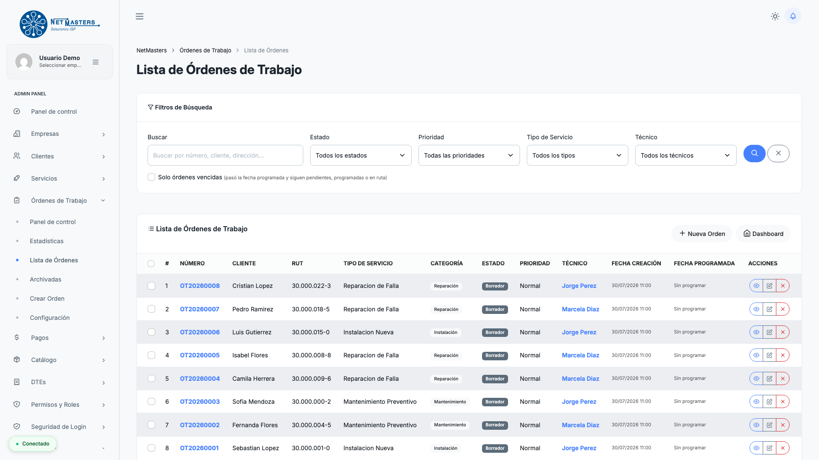View order OT20260006 with eye icon
Viewport: 819px width, 460px height.
[756, 332]
